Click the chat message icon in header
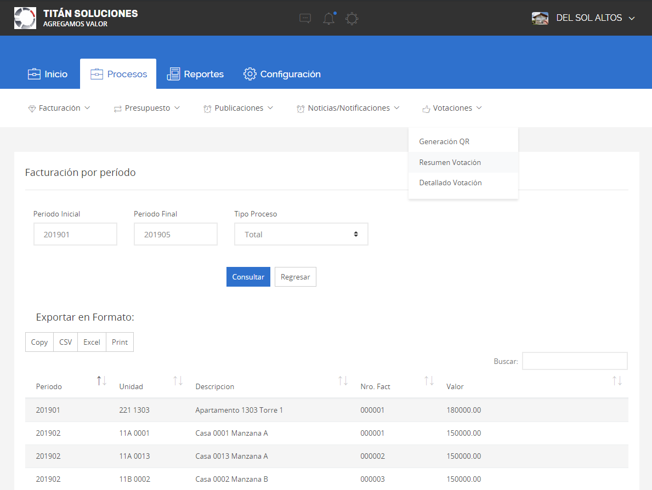 pos(305,19)
